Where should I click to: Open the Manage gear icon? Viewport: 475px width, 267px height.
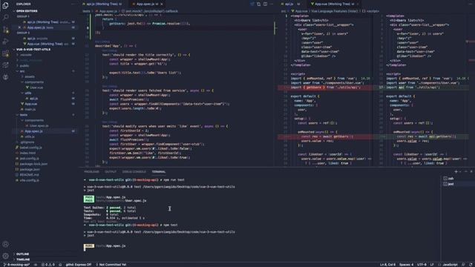tap(5, 256)
